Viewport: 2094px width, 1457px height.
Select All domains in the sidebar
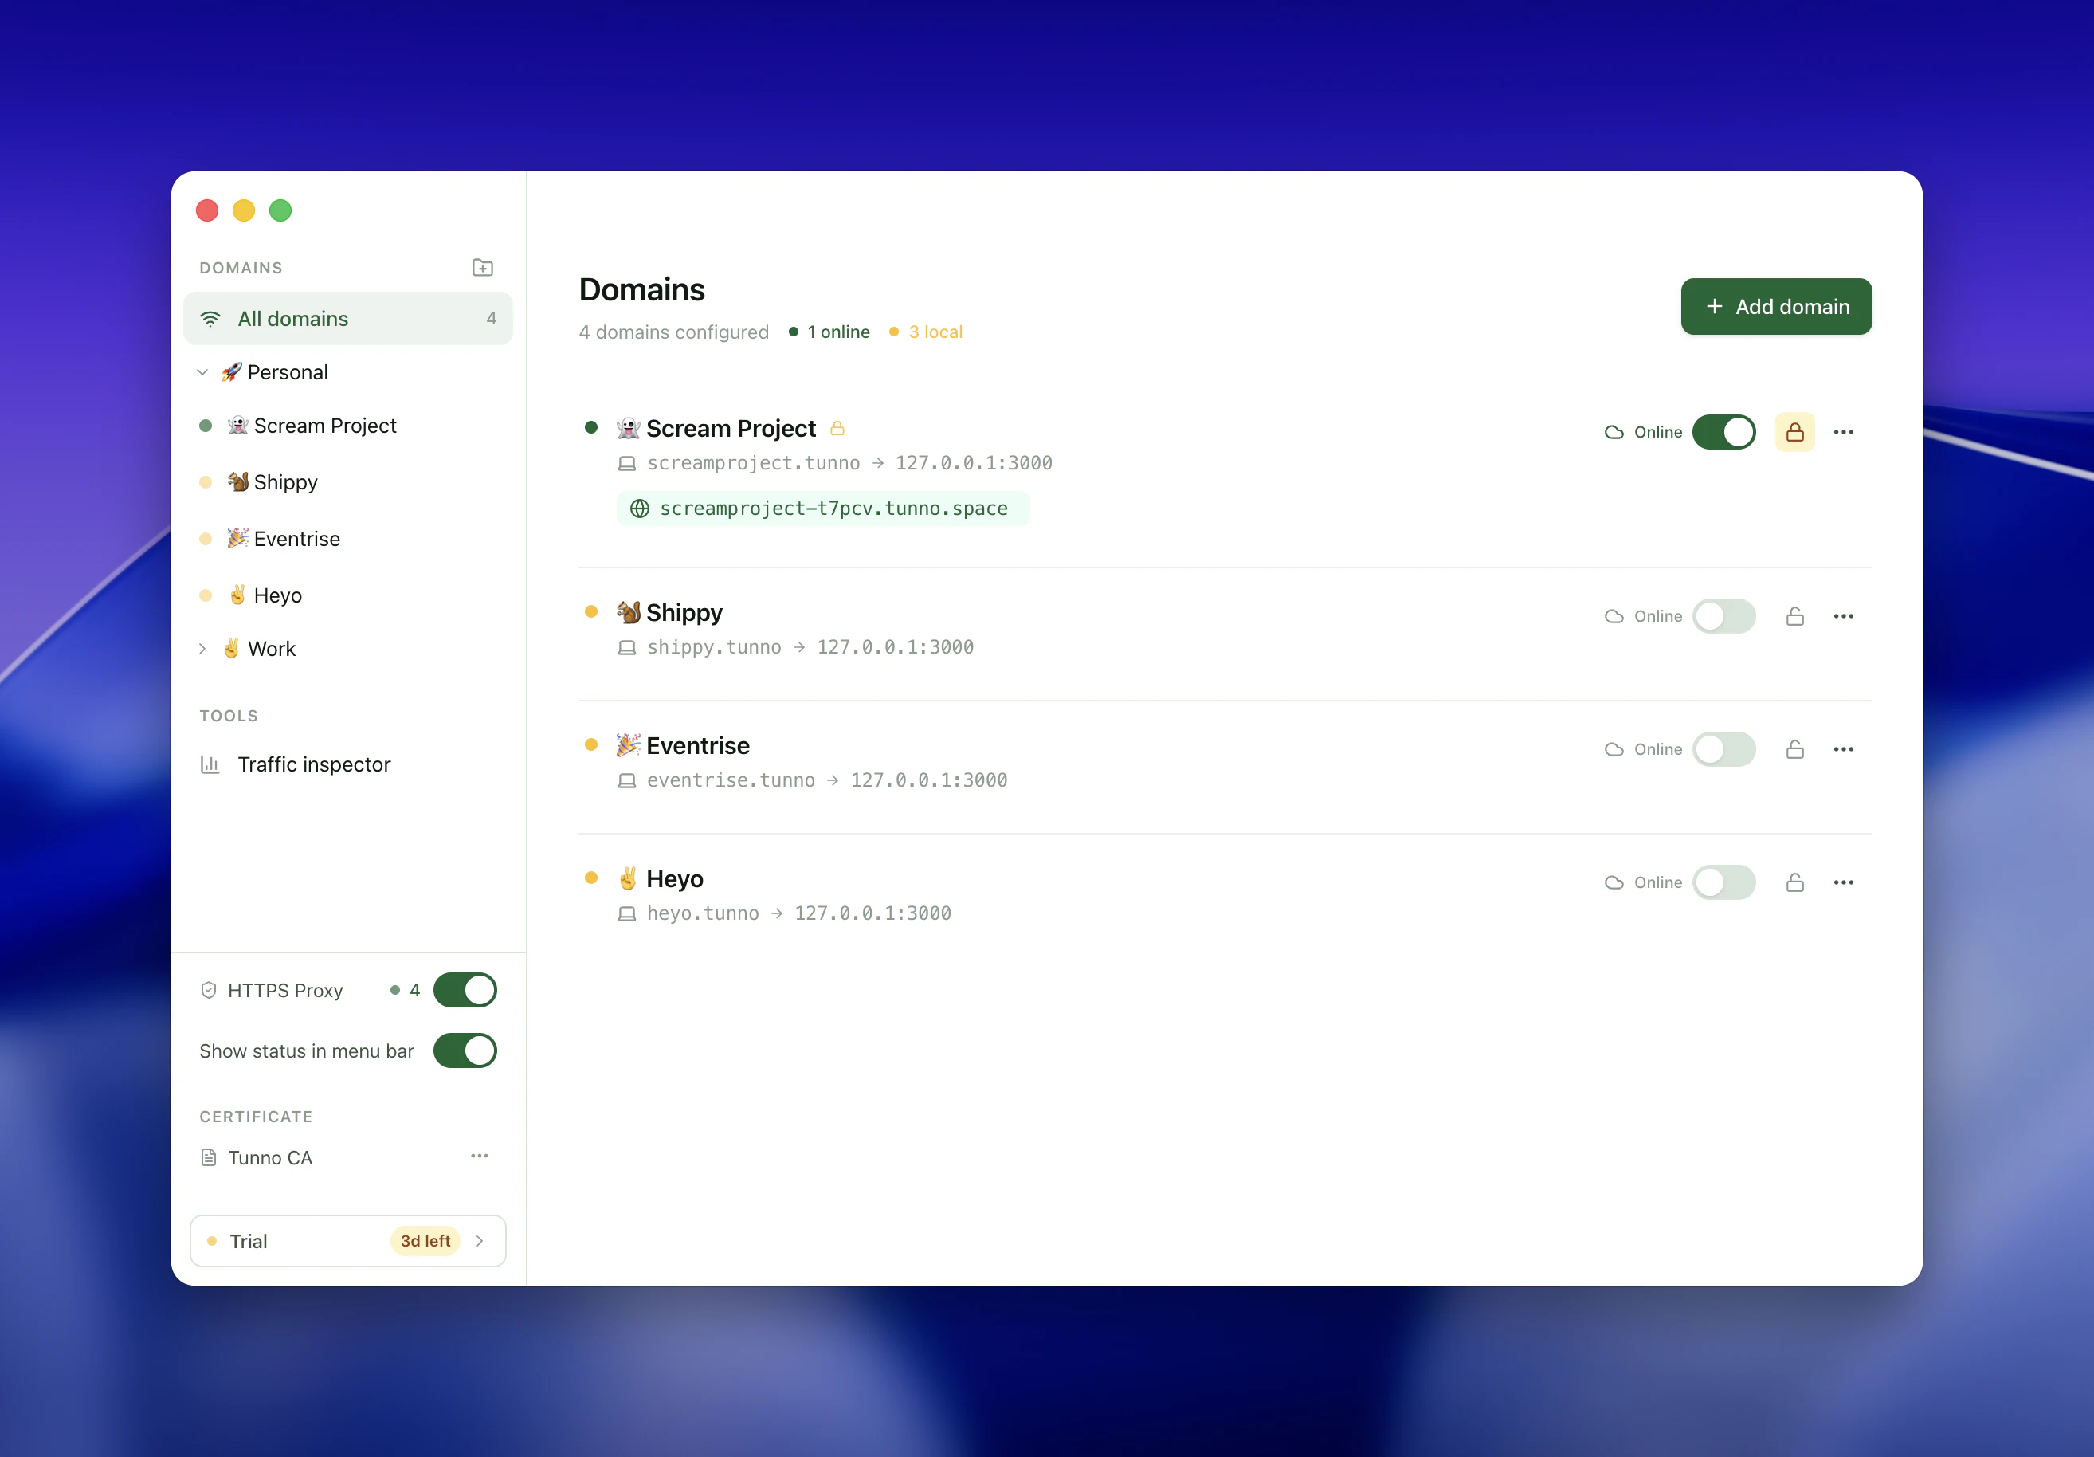click(x=292, y=318)
